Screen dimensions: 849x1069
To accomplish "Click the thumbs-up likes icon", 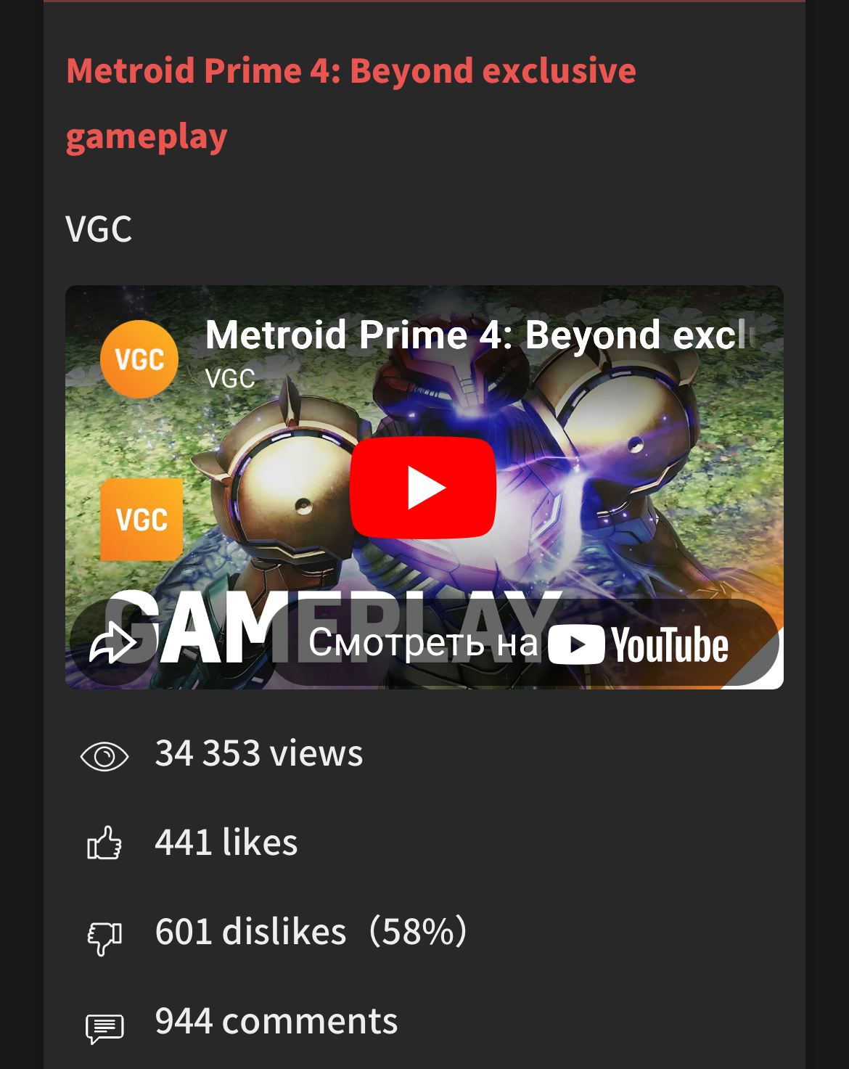I will pos(104,843).
